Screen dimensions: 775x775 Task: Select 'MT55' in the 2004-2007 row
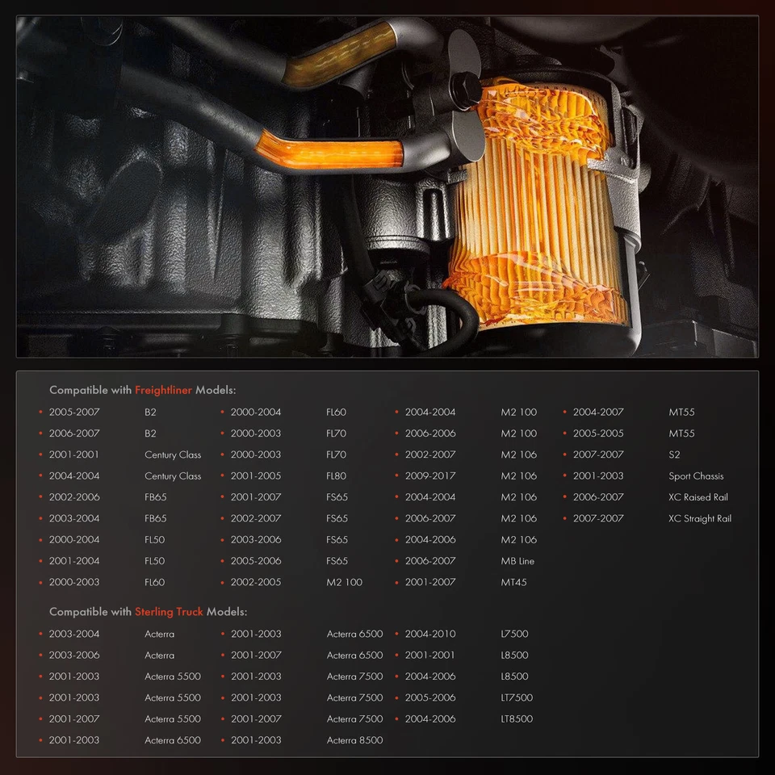click(x=681, y=412)
